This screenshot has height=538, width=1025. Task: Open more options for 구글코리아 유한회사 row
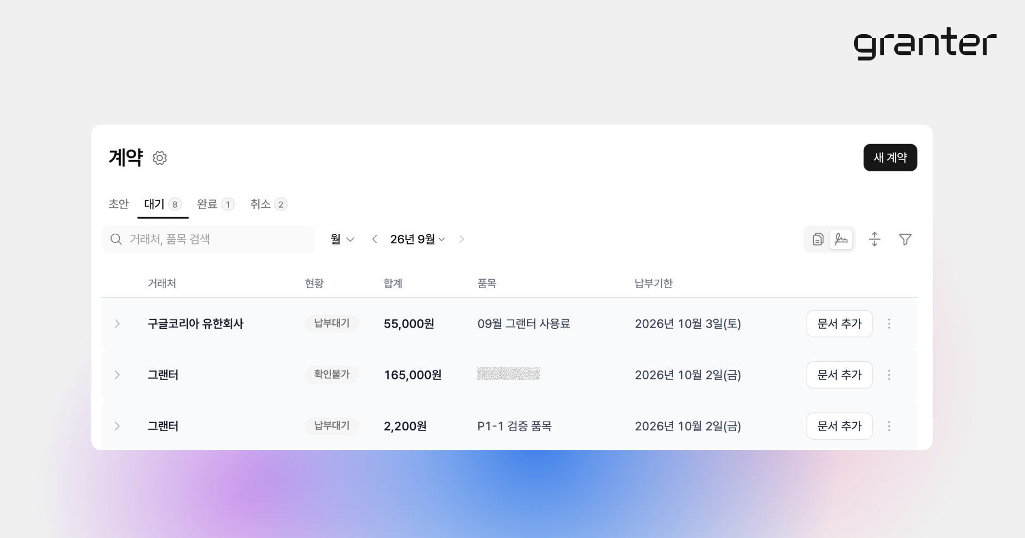click(889, 323)
